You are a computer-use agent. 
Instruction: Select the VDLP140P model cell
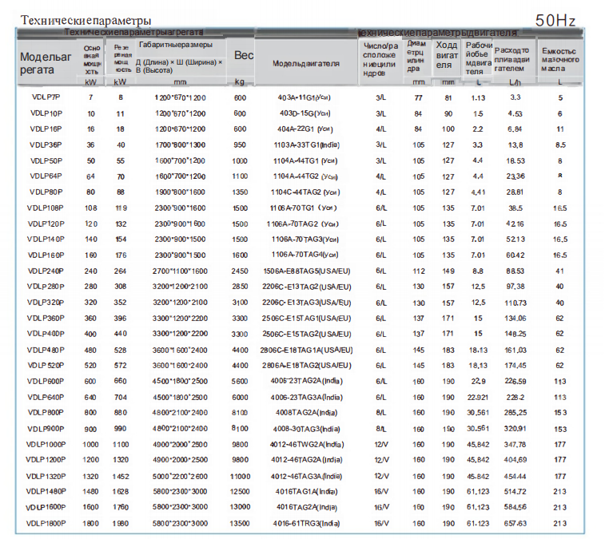click(46, 240)
